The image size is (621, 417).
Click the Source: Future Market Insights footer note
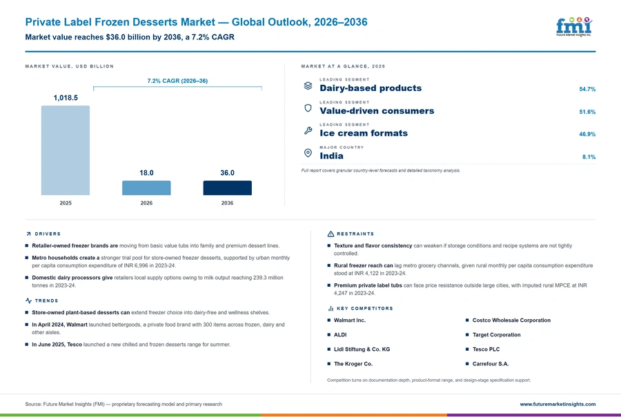coord(124,405)
